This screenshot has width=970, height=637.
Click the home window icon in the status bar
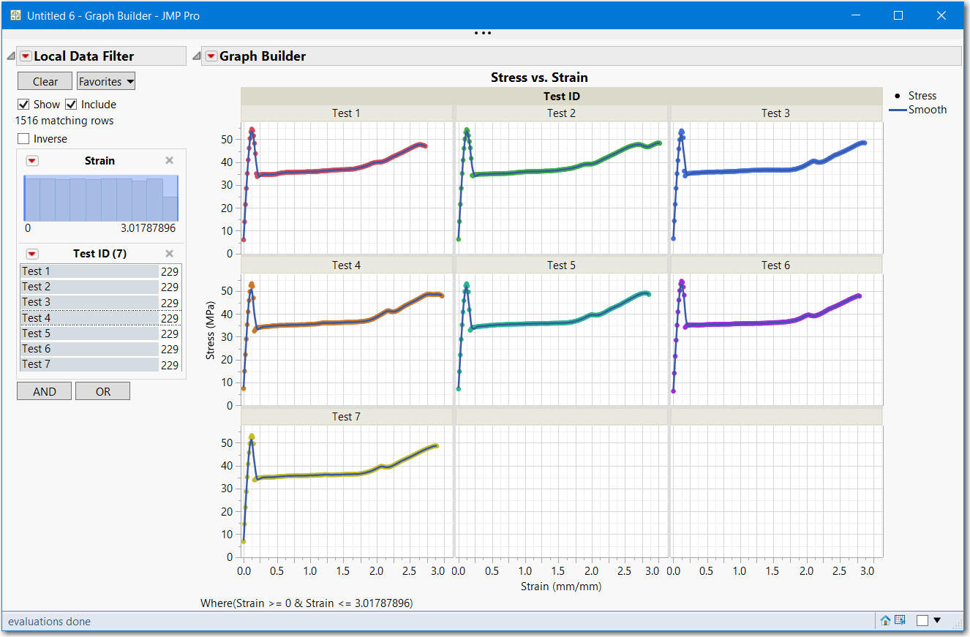885,620
